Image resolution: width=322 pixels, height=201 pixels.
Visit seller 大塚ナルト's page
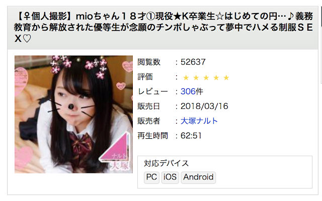(x=199, y=121)
